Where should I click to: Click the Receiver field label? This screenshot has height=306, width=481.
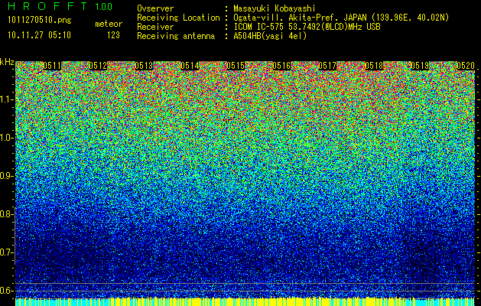pos(155,27)
